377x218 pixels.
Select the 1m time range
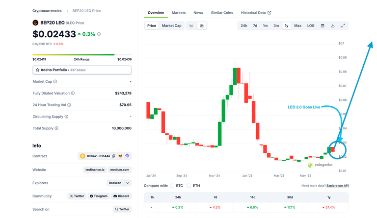pyautogui.click(x=265, y=25)
